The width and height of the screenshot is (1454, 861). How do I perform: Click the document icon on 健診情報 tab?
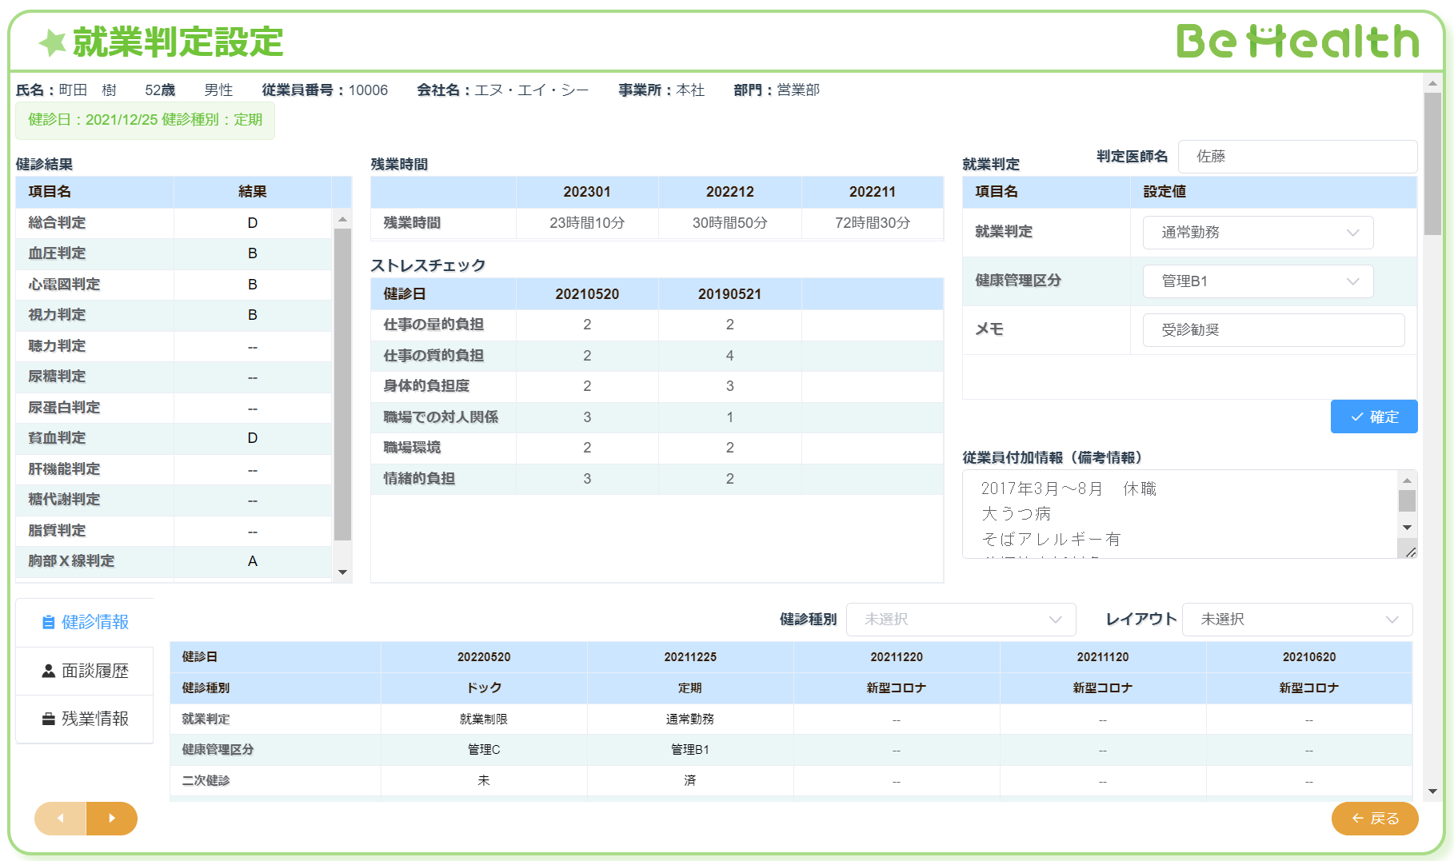49,623
